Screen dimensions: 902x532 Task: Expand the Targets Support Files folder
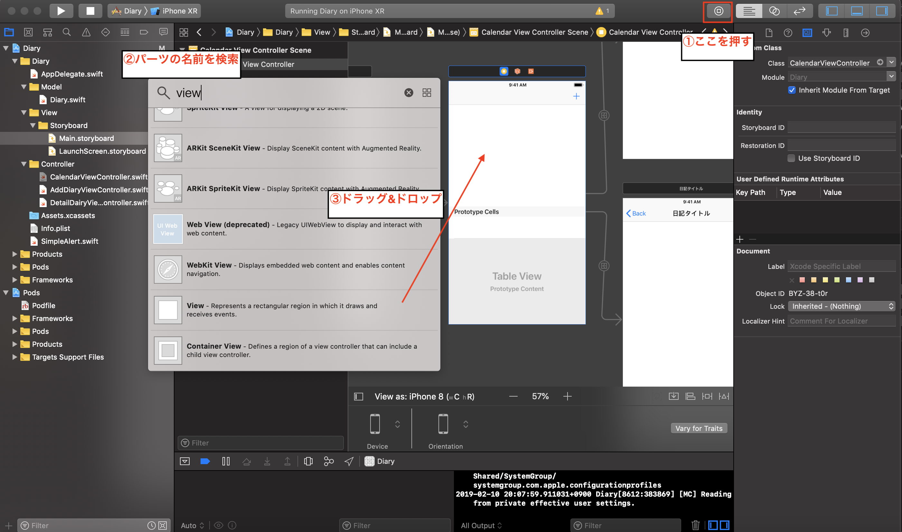click(15, 357)
